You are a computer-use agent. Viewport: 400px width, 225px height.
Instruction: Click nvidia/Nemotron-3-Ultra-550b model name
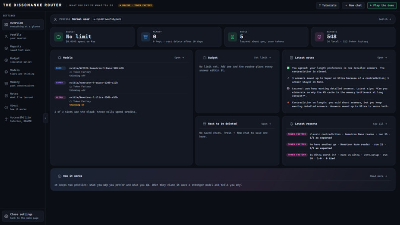pos(93,97)
